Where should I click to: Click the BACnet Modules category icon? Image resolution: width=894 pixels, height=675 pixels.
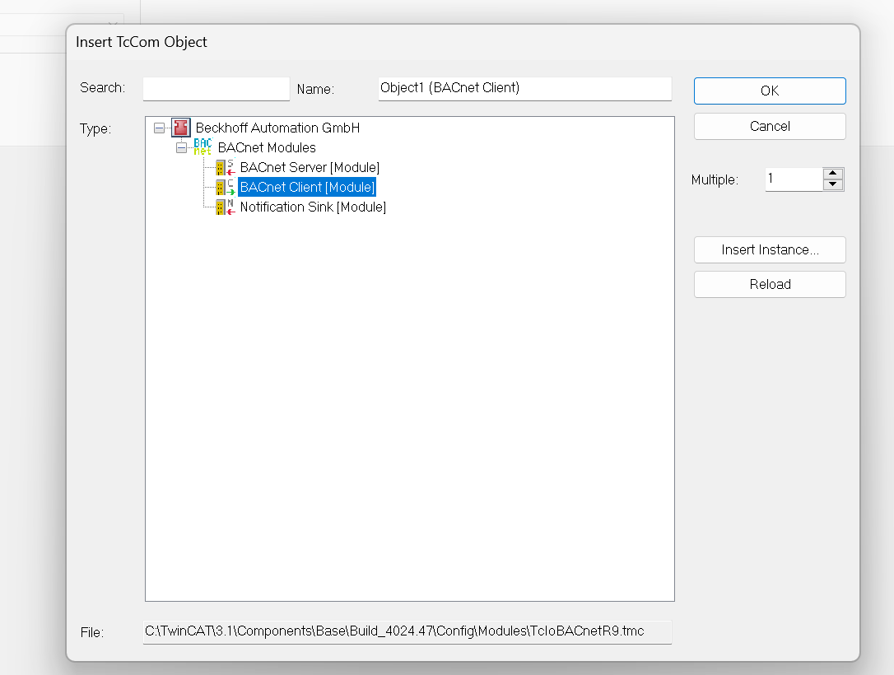click(x=203, y=147)
